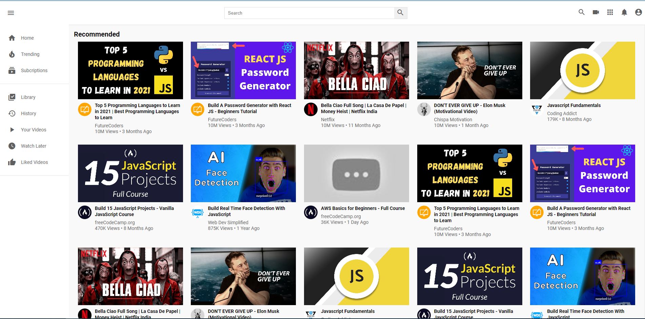Screen dimensions: 645x319
Task: Click the second-row AI Face Detection thumbnail
Action: pyautogui.click(x=243, y=173)
